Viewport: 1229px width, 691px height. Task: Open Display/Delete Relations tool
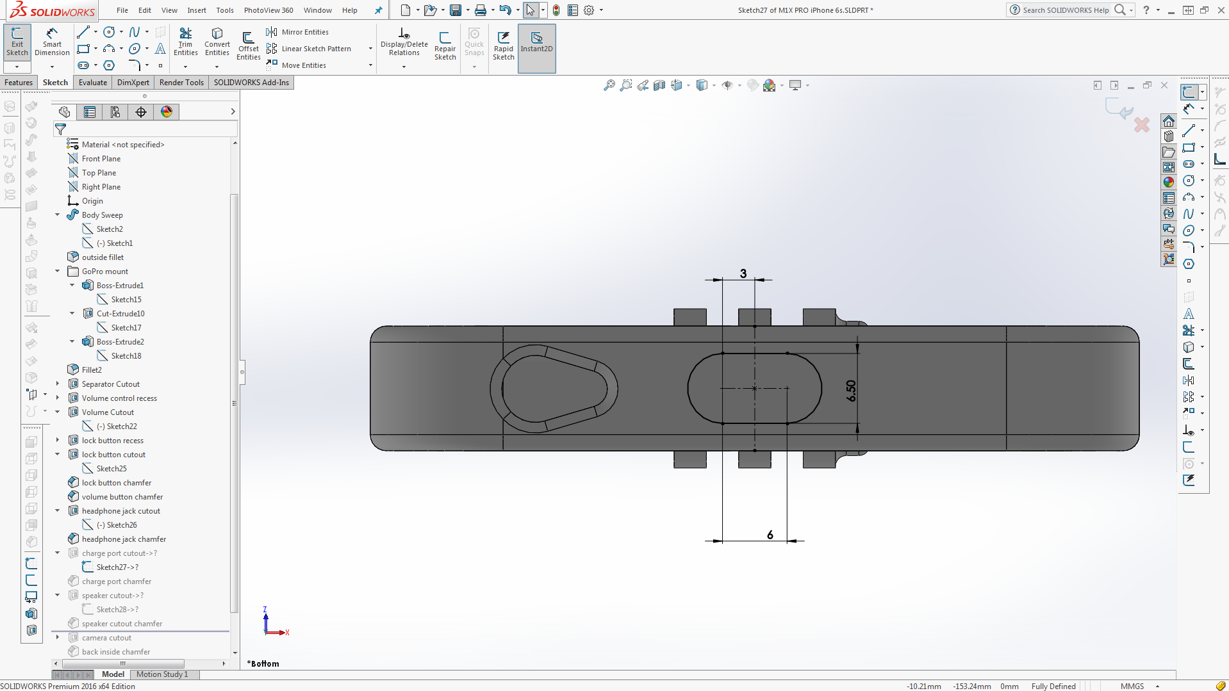tap(404, 42)
